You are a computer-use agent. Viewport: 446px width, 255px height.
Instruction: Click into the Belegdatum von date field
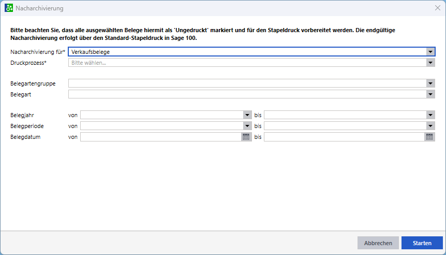point(160,137)
